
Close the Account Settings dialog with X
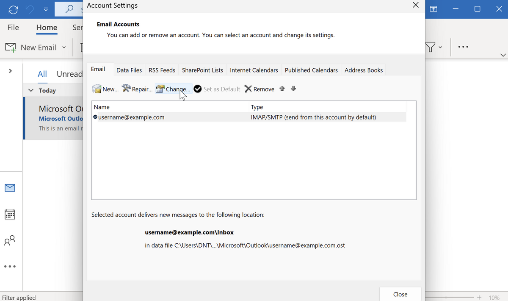click(x=415, y=5)
